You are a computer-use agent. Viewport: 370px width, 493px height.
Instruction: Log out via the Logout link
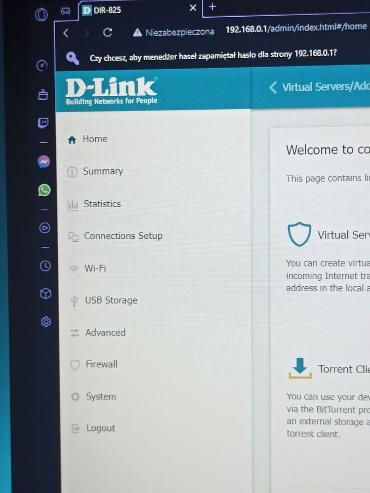point(101,428)
